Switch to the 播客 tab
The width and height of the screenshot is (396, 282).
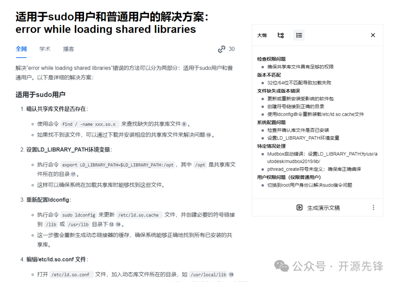69,49
